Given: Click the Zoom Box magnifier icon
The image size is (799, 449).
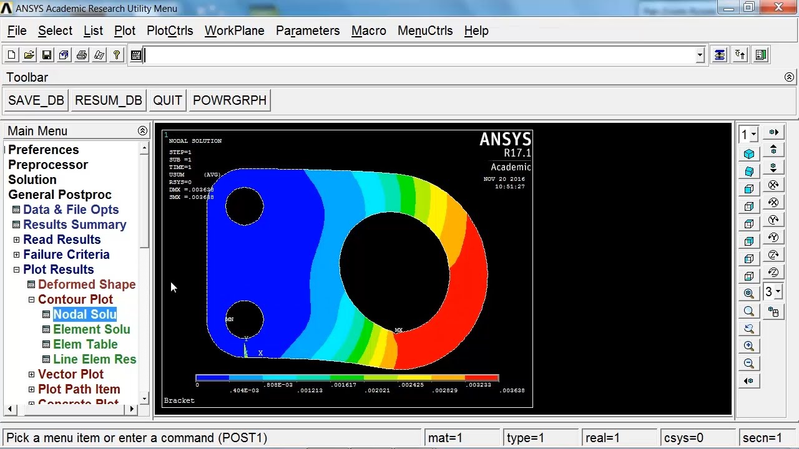Looking at the screenshot, I should [x=749, y=311].
